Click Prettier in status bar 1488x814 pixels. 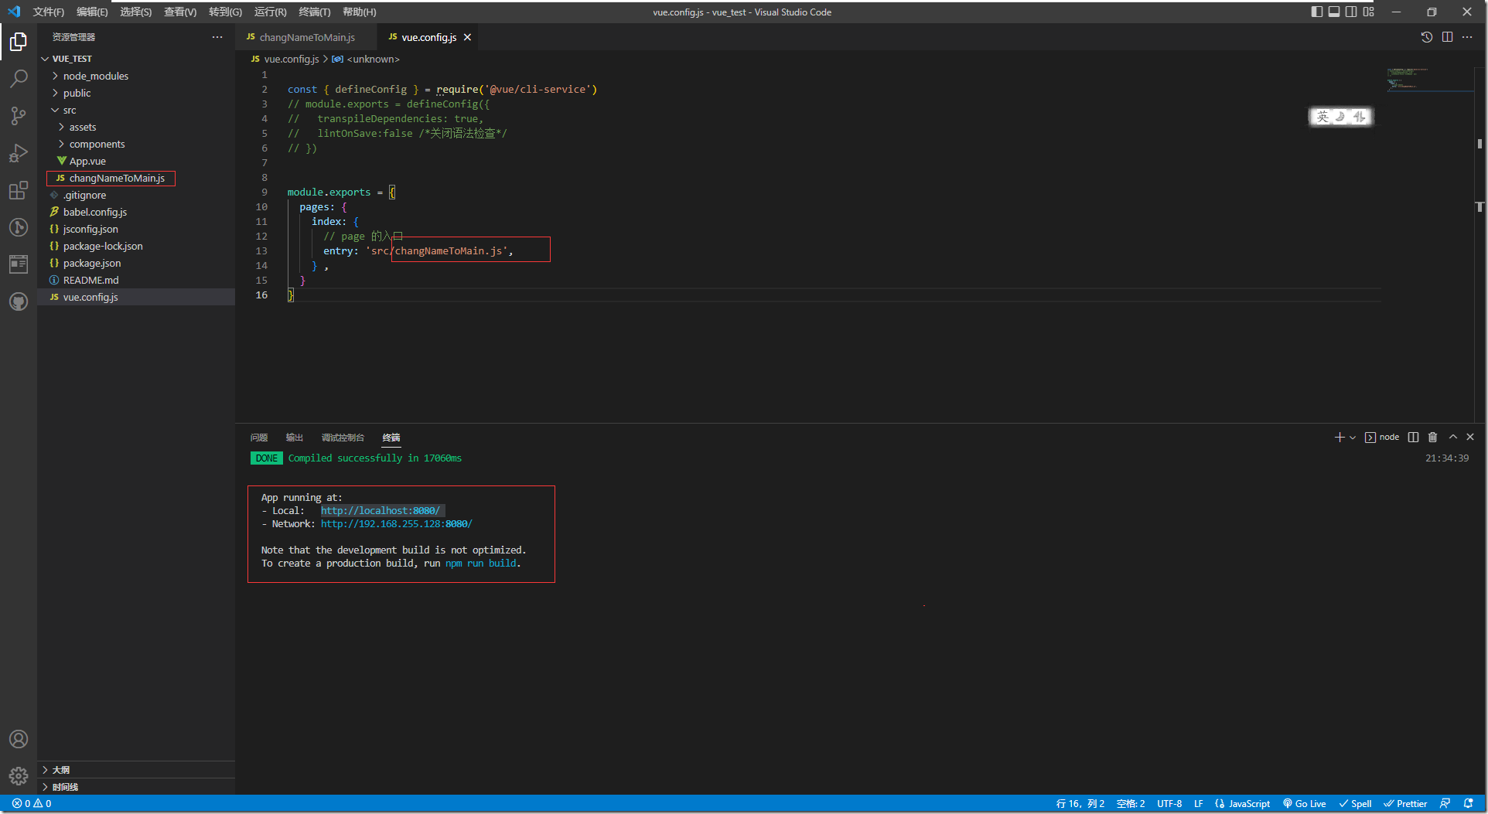(1405, 804)
